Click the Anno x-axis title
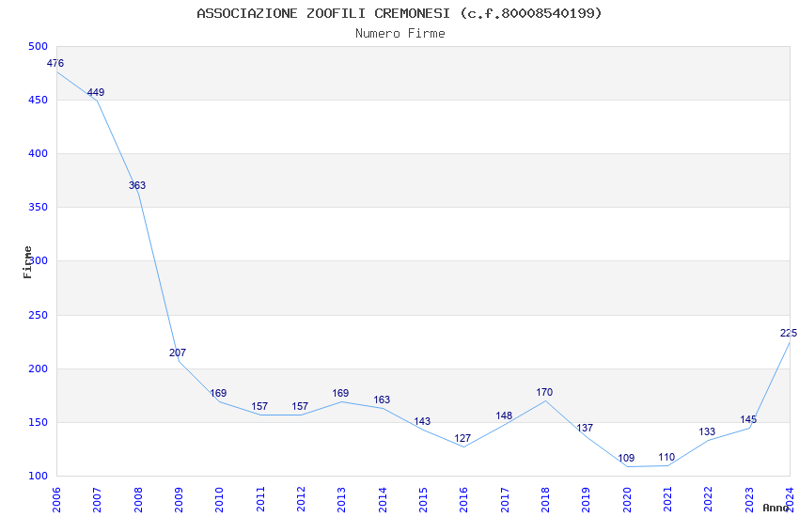The image size is (799, 517). 775,508
